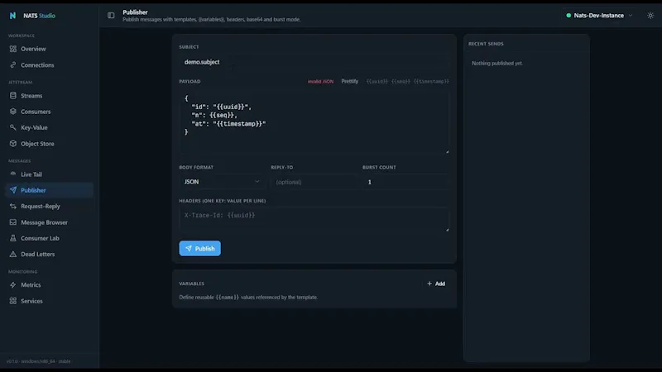The width and height of the screenshot is (662, 372).
Task: Click the Streams database icon
Action: (13, 96)
